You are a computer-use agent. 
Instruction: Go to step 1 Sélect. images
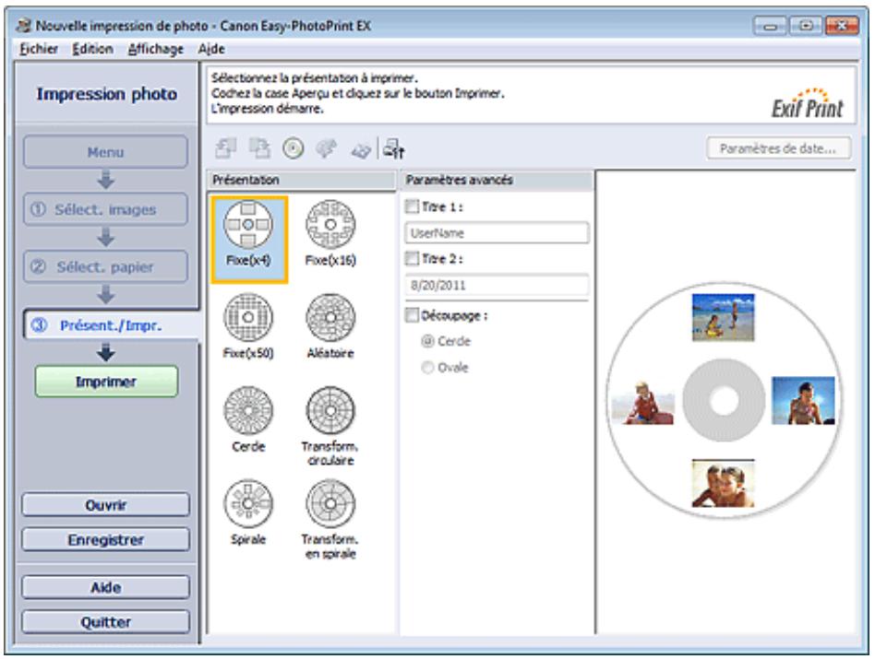tap(105, 209)
